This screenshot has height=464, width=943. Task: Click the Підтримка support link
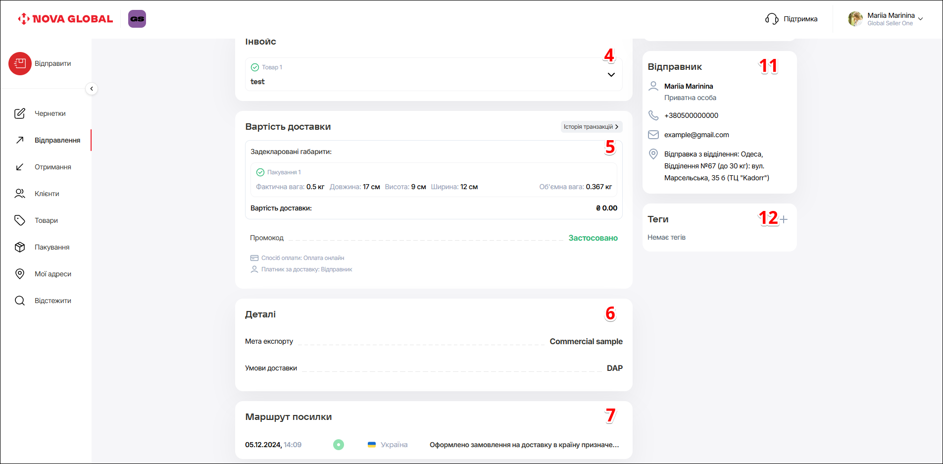point(800,19)
